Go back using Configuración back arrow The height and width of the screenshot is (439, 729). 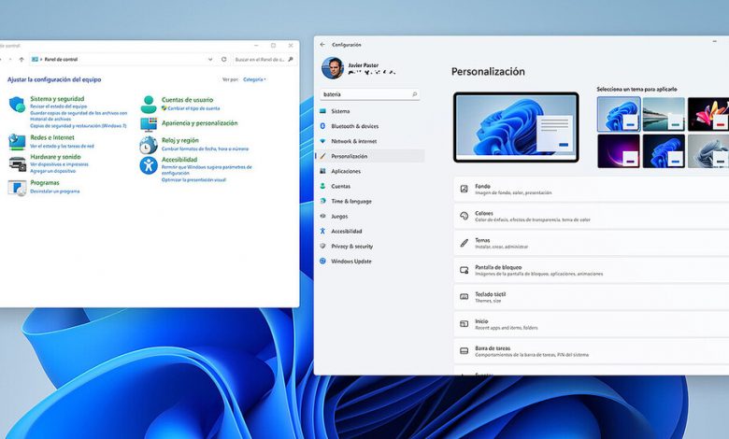click(x=322, y=45)
